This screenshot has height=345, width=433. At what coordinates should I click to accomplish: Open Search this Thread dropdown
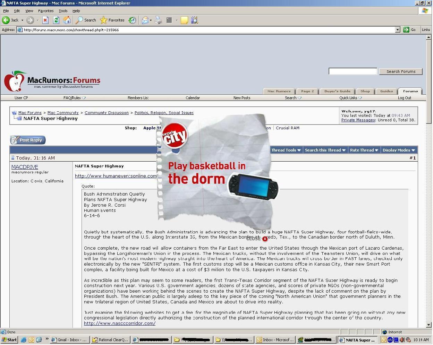click(325, 150)
